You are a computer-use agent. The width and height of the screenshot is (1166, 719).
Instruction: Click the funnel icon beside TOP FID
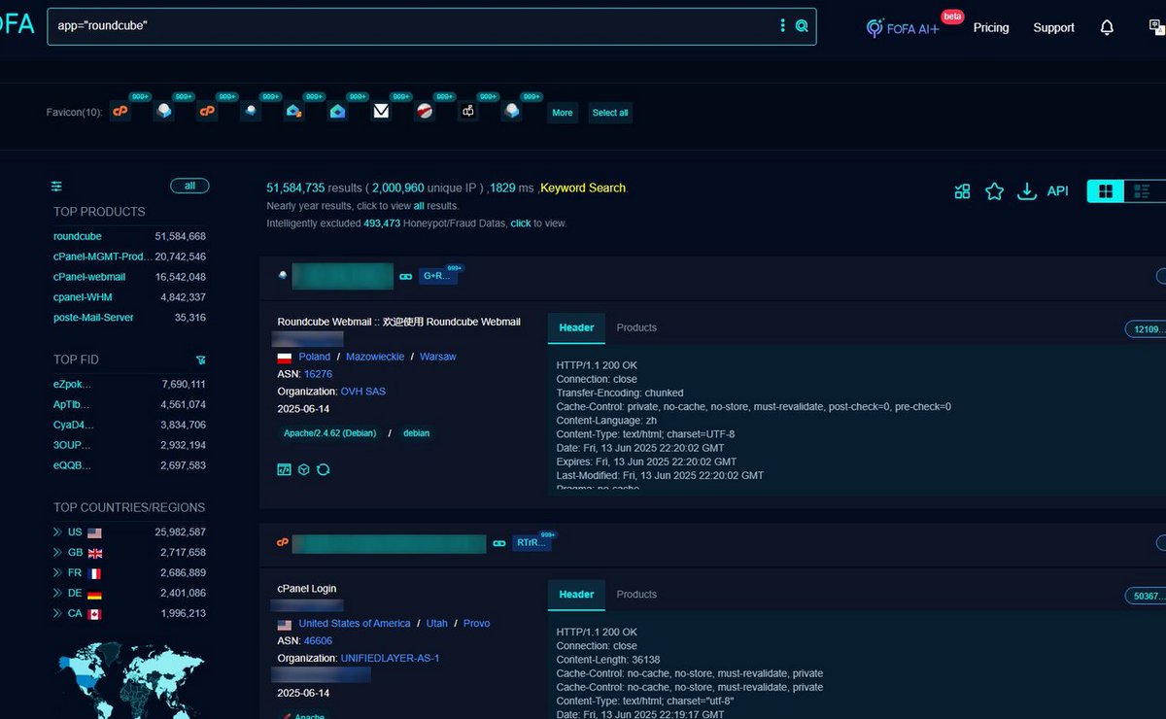[200, 359]
